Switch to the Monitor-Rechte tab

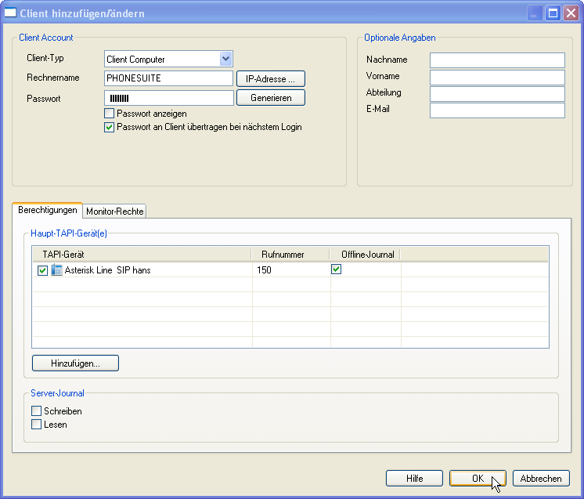[x=115, y=212]
